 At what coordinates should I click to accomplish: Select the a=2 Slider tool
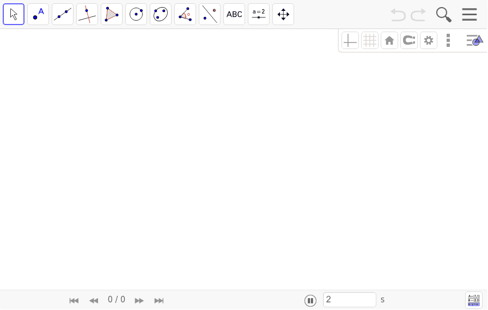259,14
